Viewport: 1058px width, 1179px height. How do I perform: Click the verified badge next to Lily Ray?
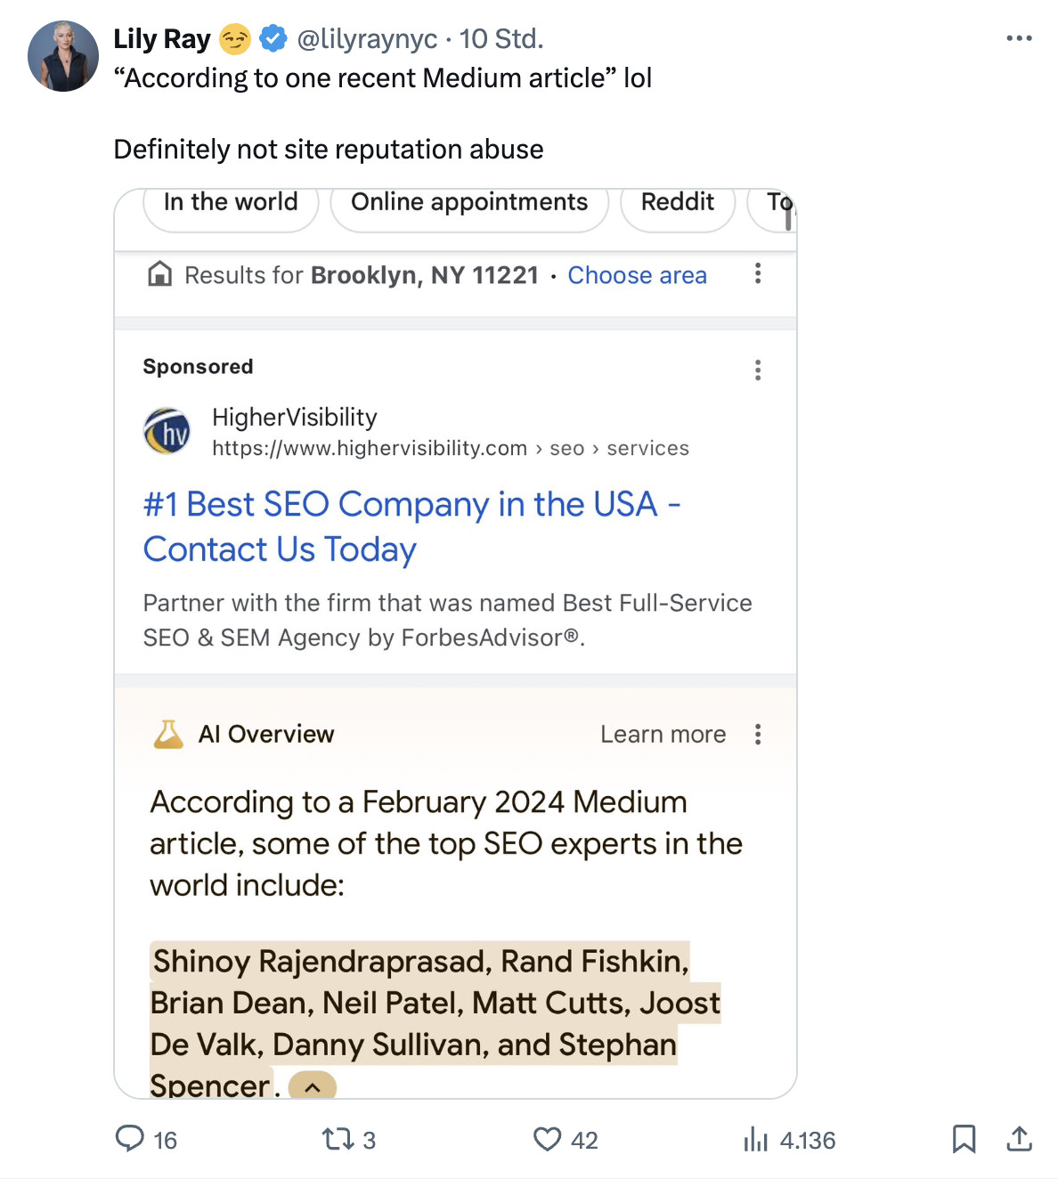[272, 38]
